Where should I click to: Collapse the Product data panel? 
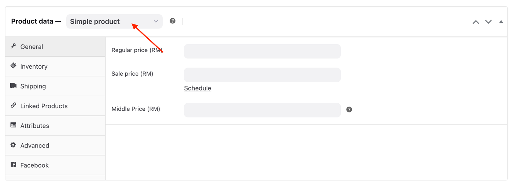click(x=501, y=22)
